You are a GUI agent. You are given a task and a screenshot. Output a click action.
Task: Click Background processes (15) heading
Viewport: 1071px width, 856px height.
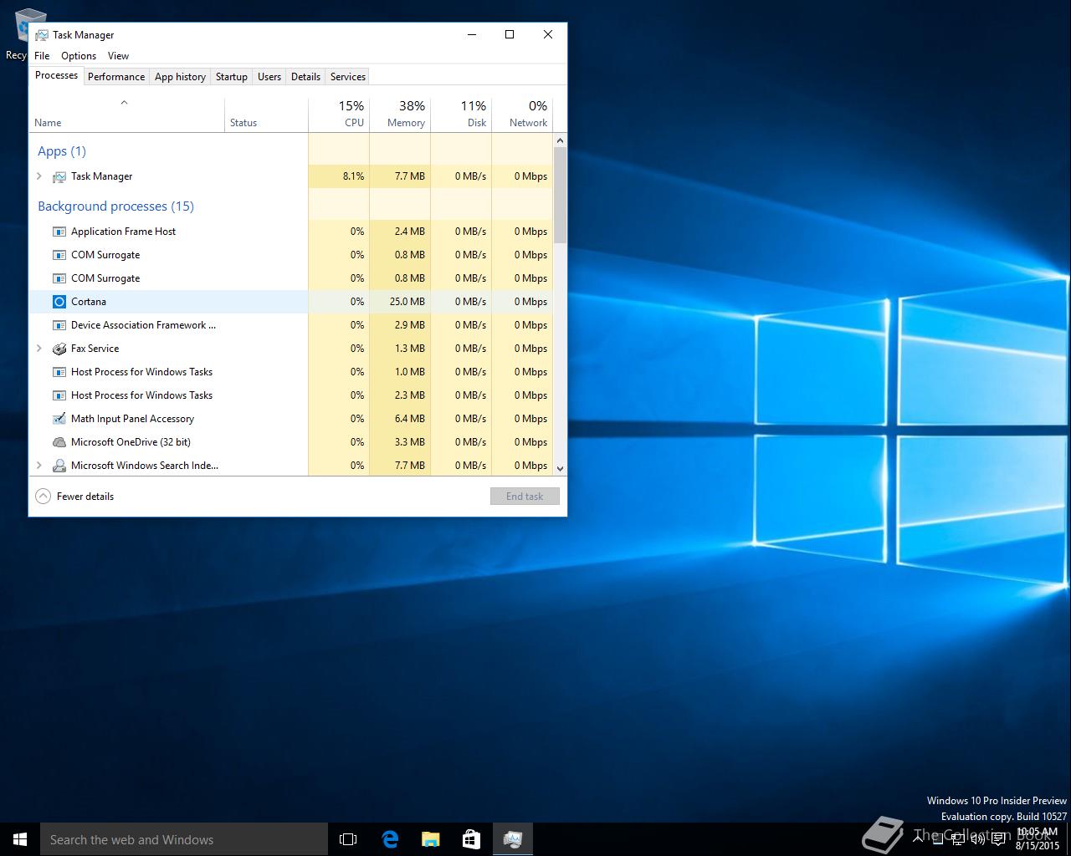[x=115, y=206]
